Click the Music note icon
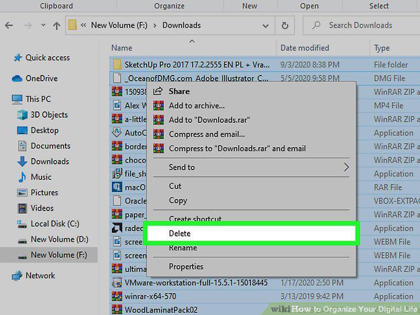The image size is (420, 315). tap(22, 177)
